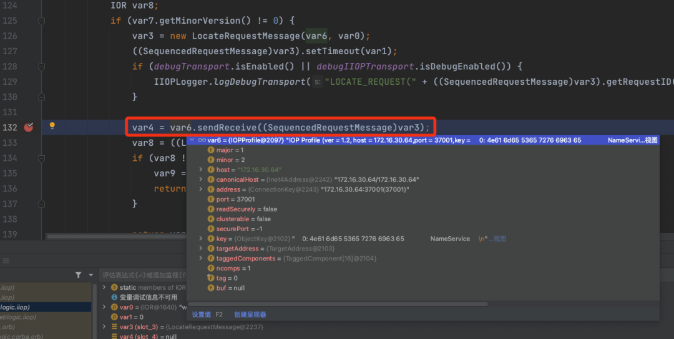
Task: Click the watch glasses icon beside var6
Action: [x=202, y=140]
